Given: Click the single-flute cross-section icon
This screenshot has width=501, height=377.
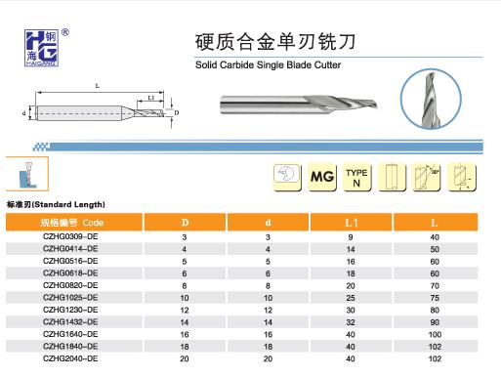Looking at the screenshot, I should [287, 177].
